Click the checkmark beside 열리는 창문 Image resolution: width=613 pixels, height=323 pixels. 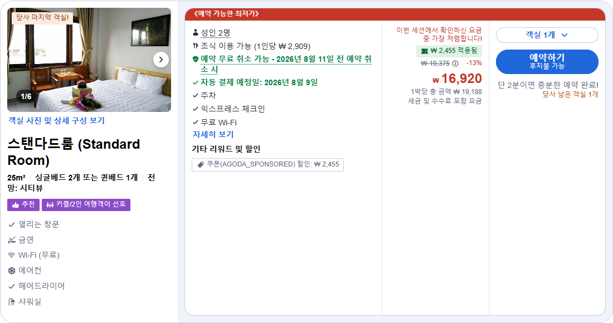[12, 224]
